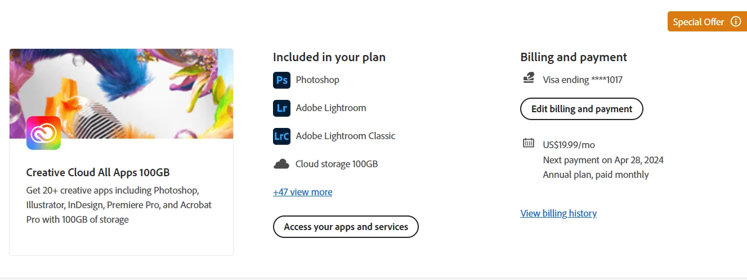Open Edit billing and payment
This screenshot has width=747, height=280.
582,109
